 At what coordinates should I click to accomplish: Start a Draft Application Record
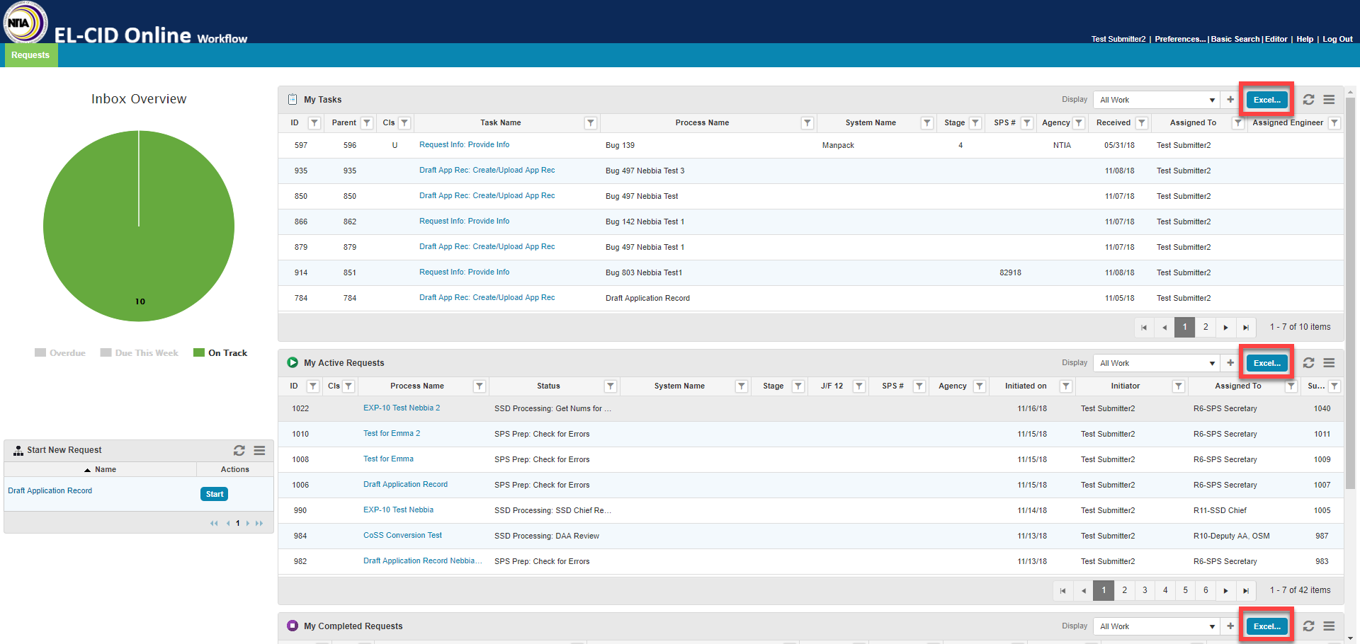[214, 494]
